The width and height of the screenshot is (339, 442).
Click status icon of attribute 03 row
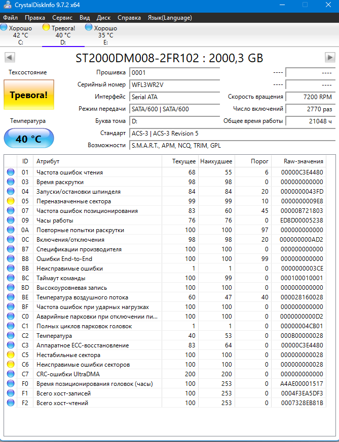tap(11, 182)
